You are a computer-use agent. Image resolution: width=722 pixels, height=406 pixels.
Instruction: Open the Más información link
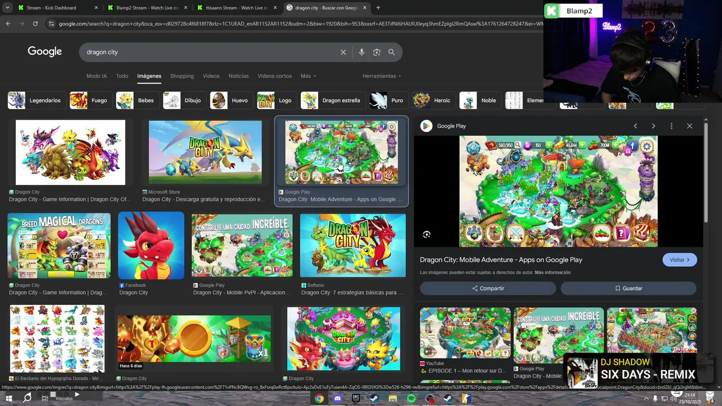[553, 272]
